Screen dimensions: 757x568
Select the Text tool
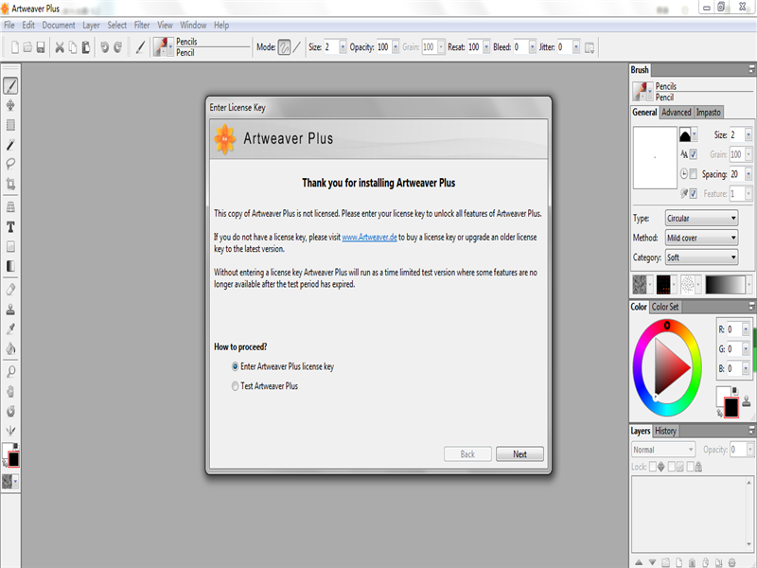[10, 227]
